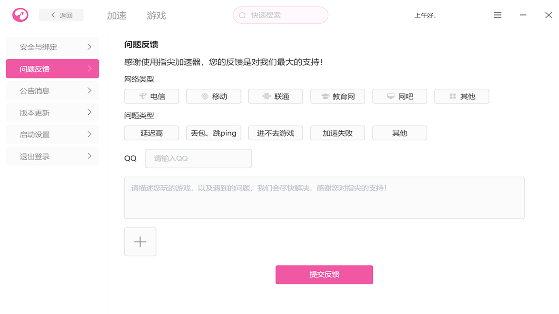This screenshot has height=314, width=559.
Task: Choose the 网吧 network option
Action: tap(400, 96)
